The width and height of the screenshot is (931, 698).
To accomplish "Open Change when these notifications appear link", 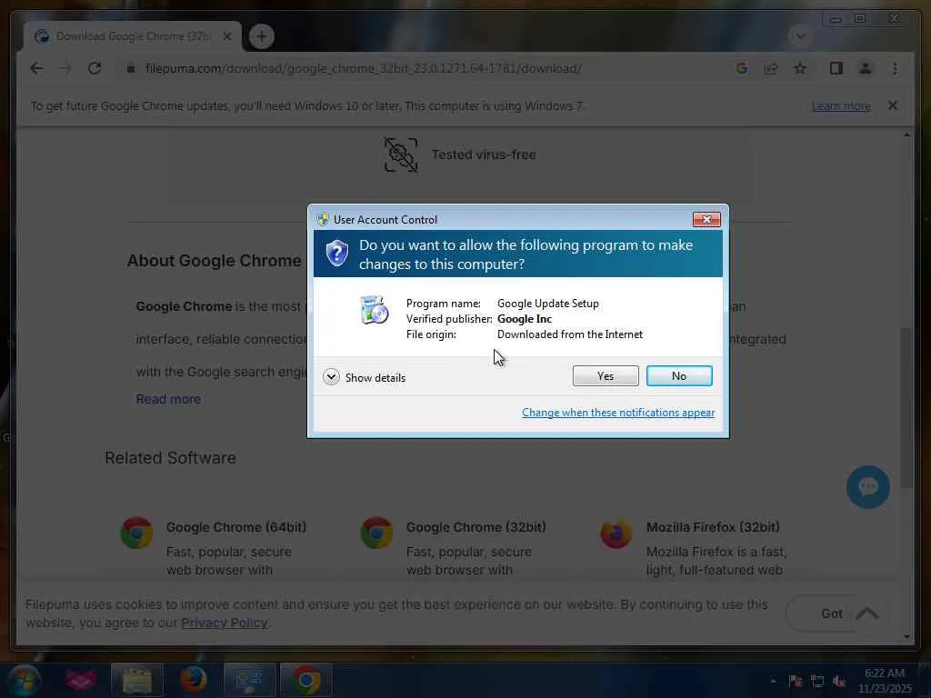I will point(618,413).
